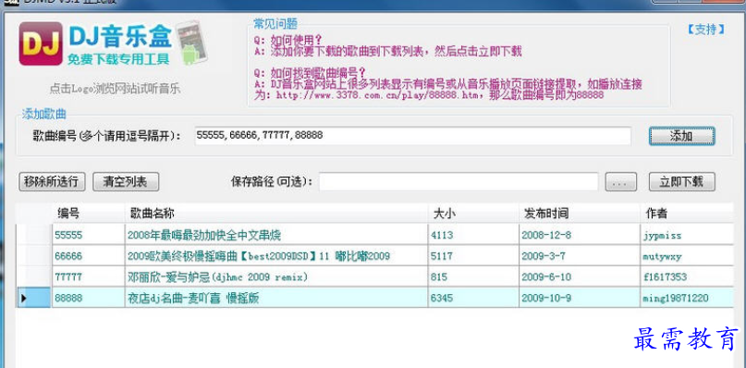This screenshot has width=746, height=368.
Task: Click the cell with number 55555
Action: (x=88, y=235)
